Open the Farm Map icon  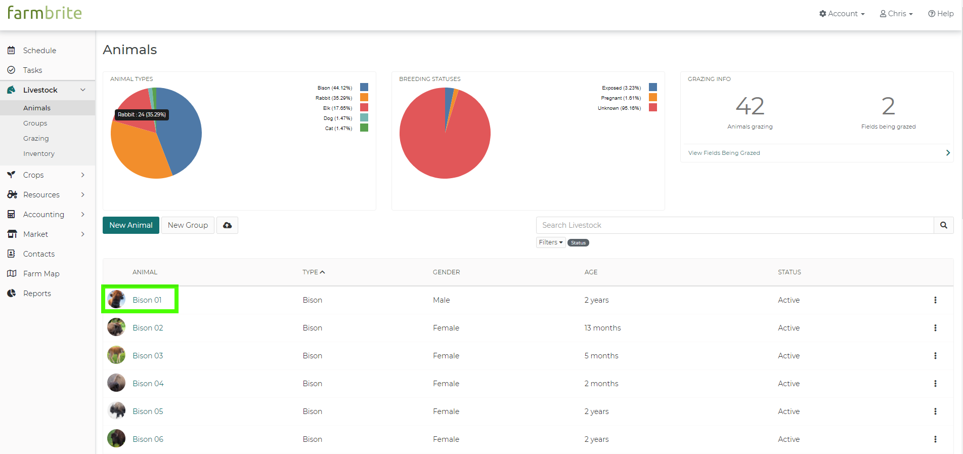[x=12, y=273]
